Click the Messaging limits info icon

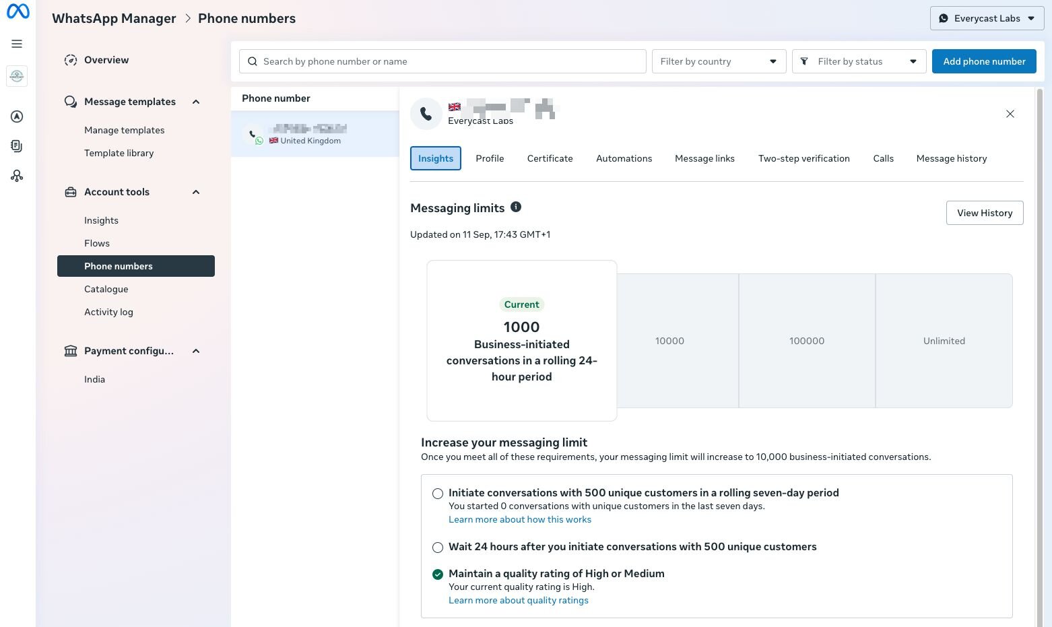(516, 207)
